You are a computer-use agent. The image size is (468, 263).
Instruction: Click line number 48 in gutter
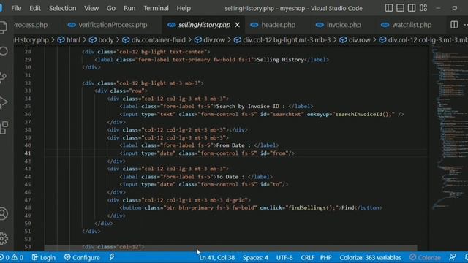[x=28, y=207]
